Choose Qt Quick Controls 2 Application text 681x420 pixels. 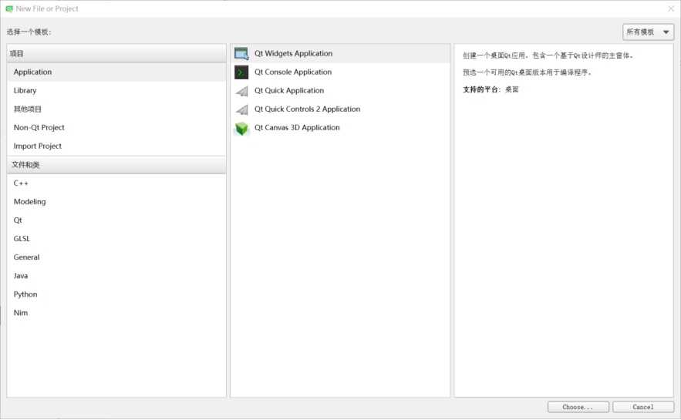point(307,109)
